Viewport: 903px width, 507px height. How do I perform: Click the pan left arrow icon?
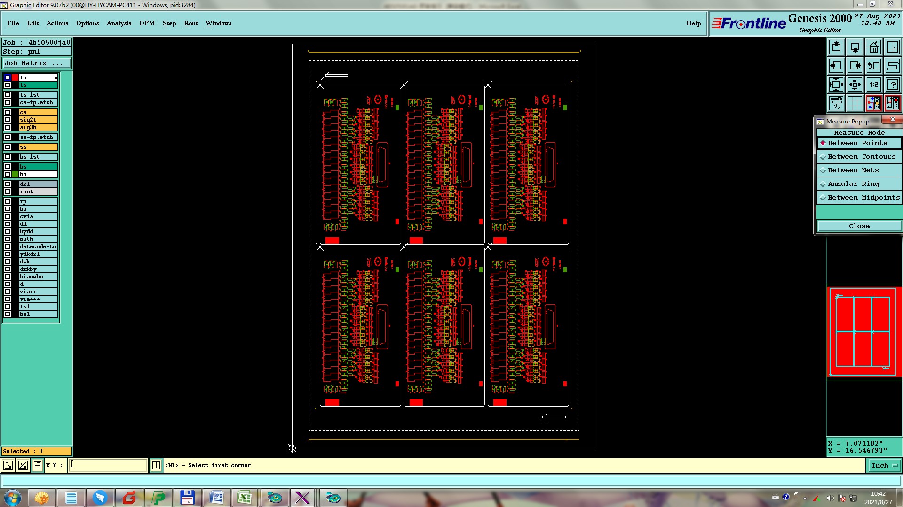point(836,66)
